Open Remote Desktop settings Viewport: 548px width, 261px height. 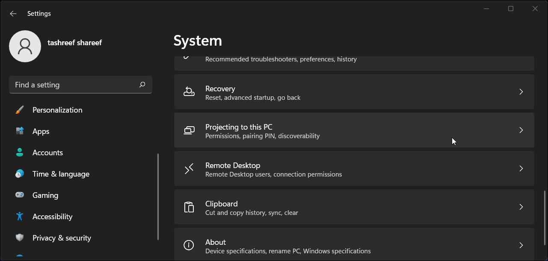tap(354, 168)
